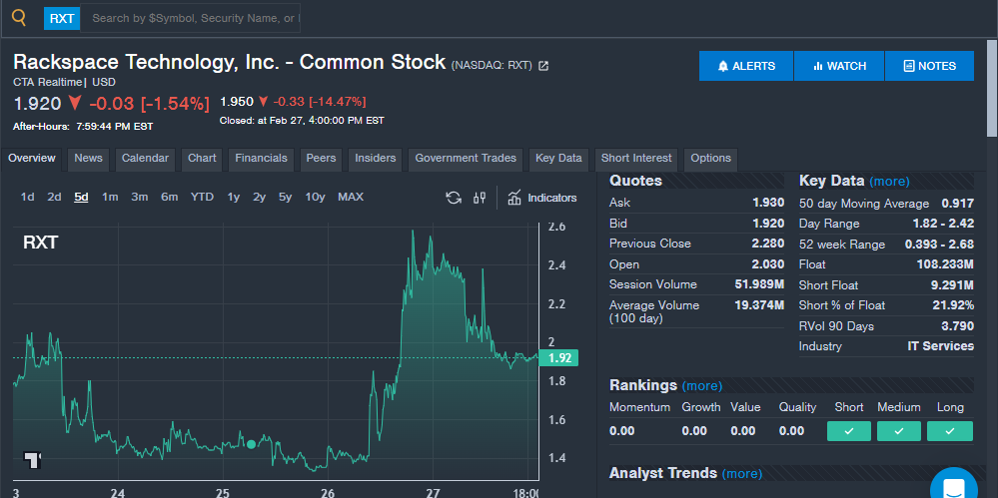Open the Calendar tab
Screen dimensions: 998x498
pyautogui.click(x=145, y=159)
